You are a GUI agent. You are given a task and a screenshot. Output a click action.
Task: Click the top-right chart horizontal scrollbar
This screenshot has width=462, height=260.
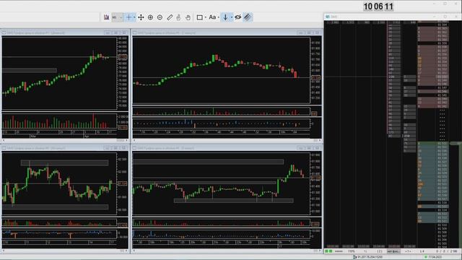coord(227,141)
